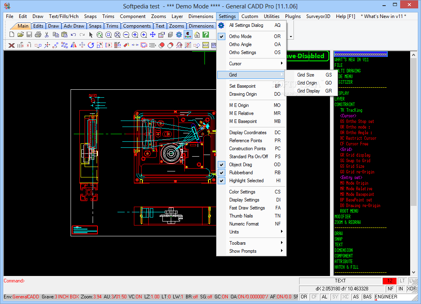Click DIMENSION in side command list

click(344, 250)
